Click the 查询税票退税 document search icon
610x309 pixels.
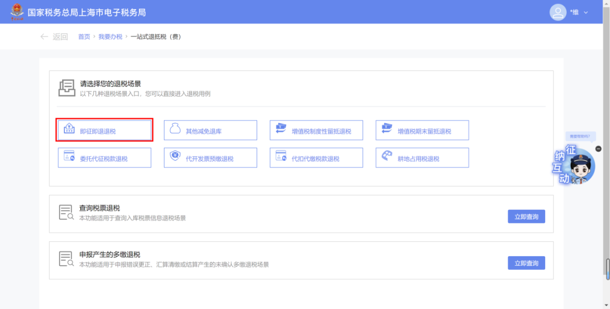point(66,212)
